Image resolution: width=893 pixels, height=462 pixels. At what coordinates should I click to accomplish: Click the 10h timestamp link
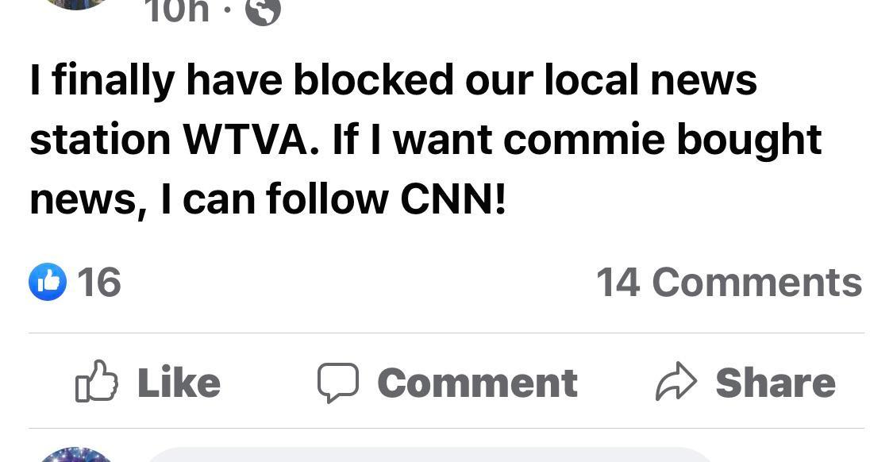(x=175, y=11)
